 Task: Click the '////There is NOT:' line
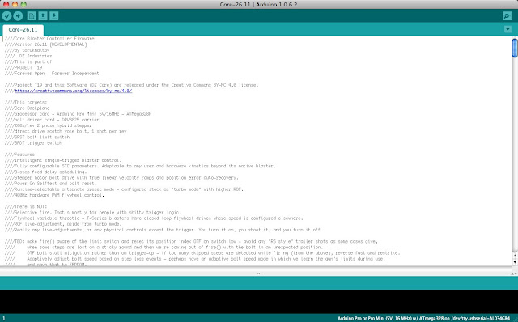(26, 207)
